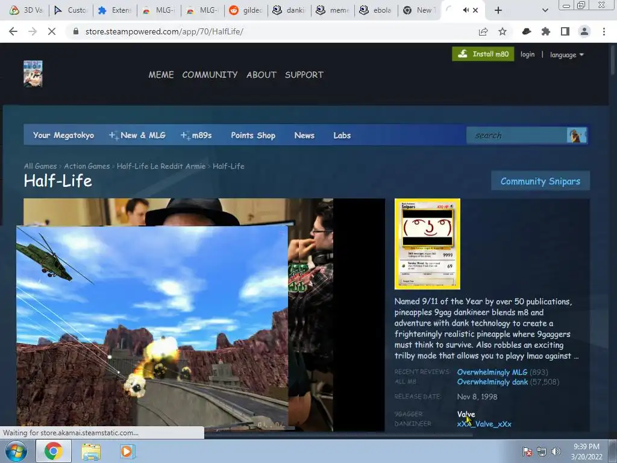Viewport: 617px width, 463px height.
Task: Click the dark hat extension icon
Action: pyautogui.click(x=527, y=31)
